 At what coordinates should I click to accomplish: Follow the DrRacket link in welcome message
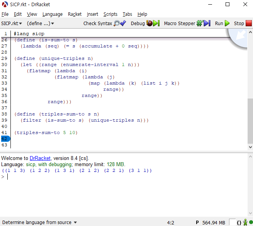point(41,158)
